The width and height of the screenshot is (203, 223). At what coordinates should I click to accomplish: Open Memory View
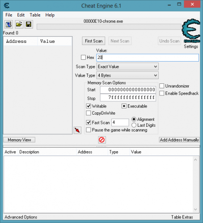[19, 140]
